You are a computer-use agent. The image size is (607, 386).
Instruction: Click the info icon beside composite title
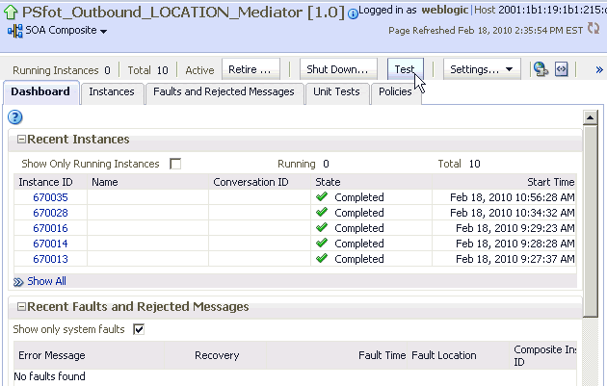(x=353, y=14)
